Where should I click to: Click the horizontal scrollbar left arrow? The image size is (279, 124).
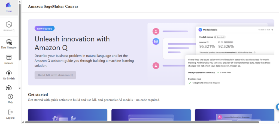click(x=23, y=122)
